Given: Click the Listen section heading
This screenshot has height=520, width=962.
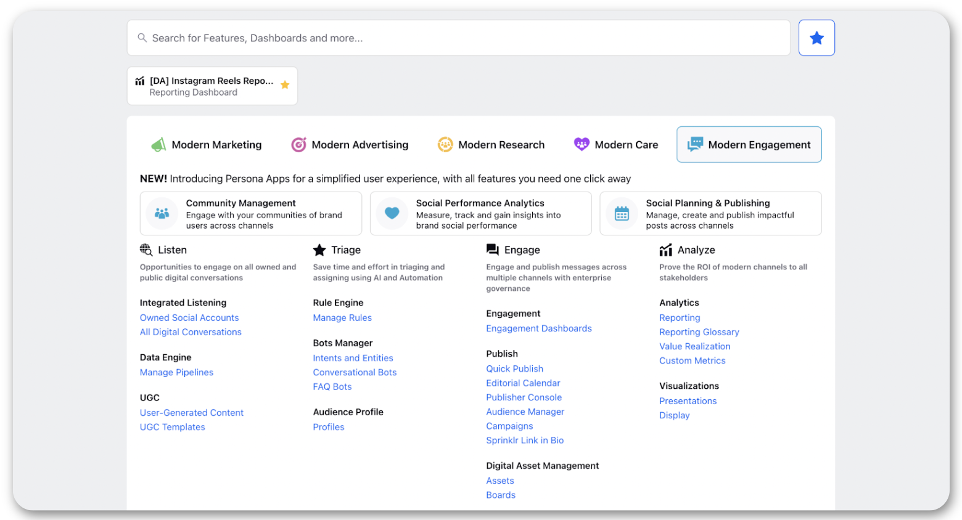Looking at the screenshot, I should (x=172, y=250).
